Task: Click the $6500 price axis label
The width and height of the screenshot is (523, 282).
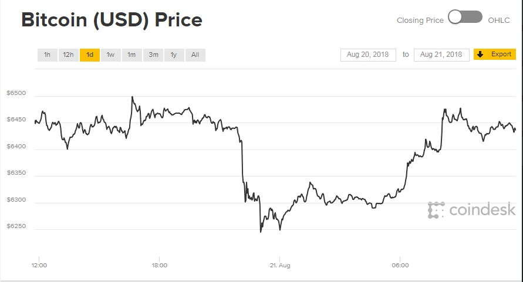Action: tap(16, 93)
